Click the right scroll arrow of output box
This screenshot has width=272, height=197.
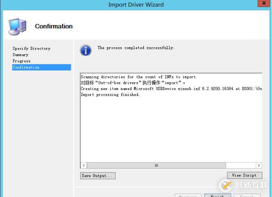tap(259, 166)
